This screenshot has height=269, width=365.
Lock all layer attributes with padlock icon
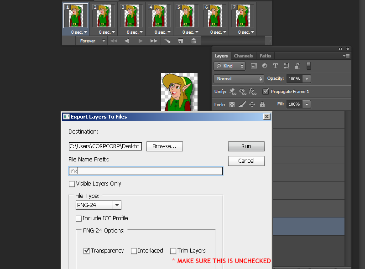(262, 104)
